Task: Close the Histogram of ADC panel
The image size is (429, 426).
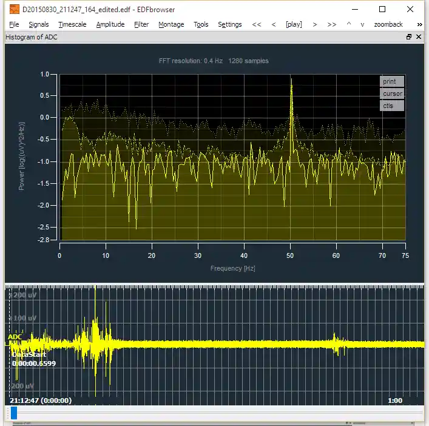Action: click(x=419, y=37)
